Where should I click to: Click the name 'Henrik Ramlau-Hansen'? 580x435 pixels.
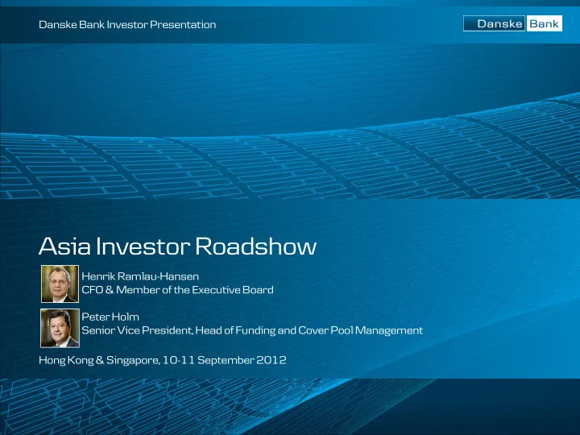[x=140, y=276]
